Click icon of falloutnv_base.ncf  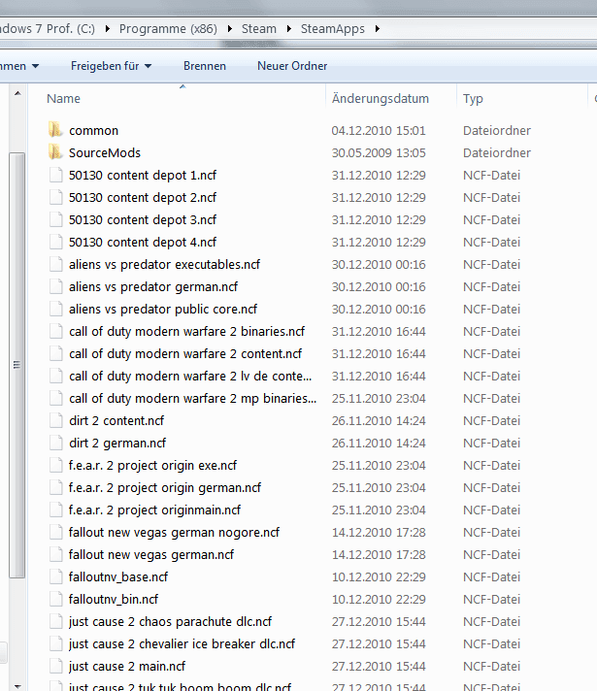[55, 576]
